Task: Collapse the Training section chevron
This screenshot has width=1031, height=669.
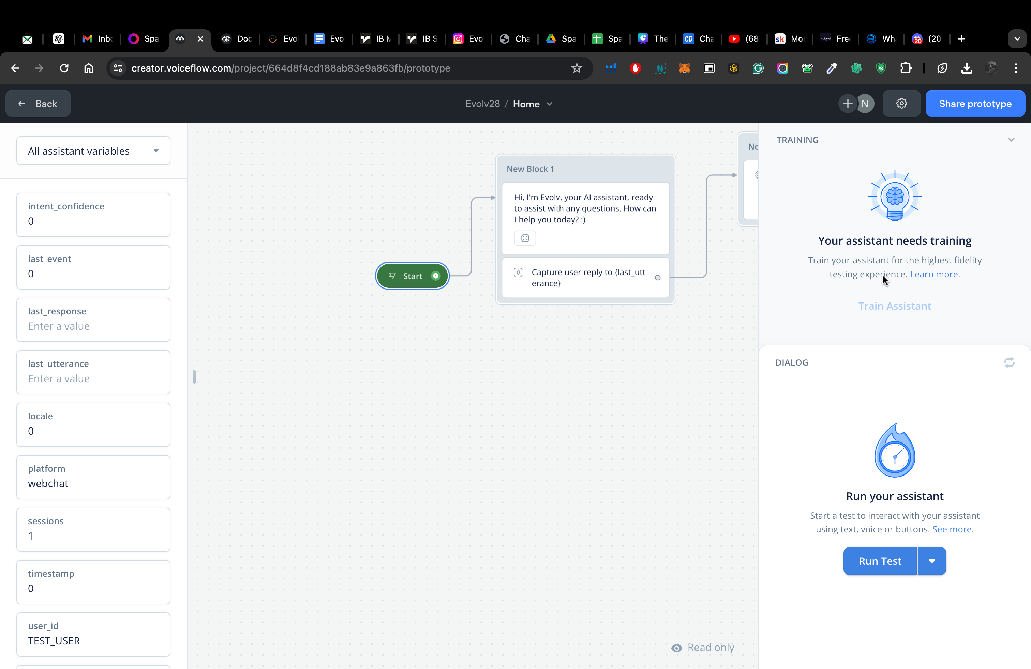Action: [1011, 140]
